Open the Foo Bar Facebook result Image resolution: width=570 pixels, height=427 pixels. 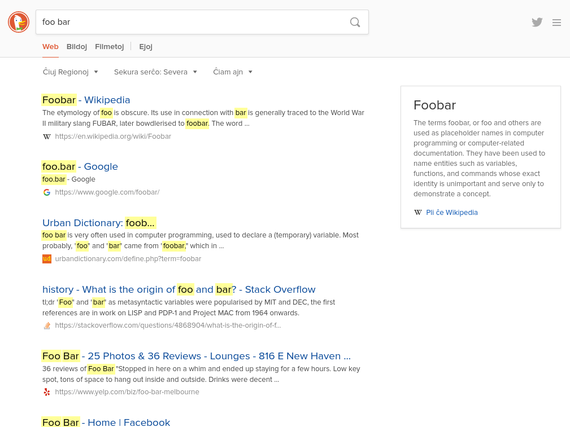pyautogui.click(x=106, y=422)
